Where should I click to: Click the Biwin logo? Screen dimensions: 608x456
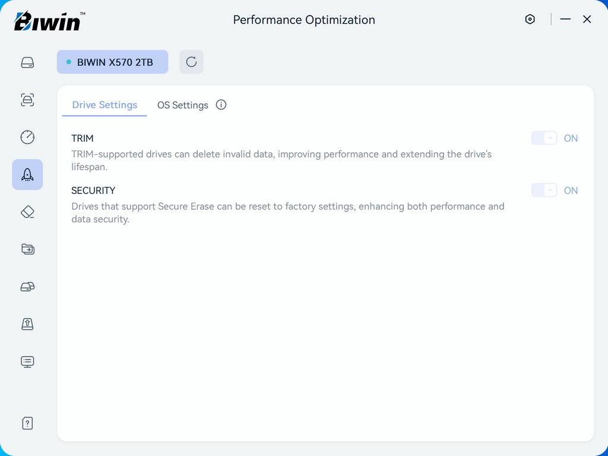click(x=49, y=21)
